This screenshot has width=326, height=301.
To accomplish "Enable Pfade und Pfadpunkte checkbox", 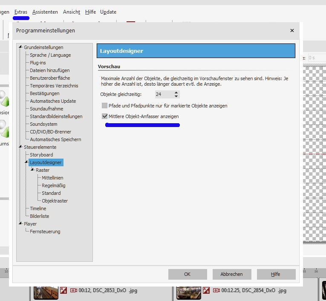I will [104, 106].
